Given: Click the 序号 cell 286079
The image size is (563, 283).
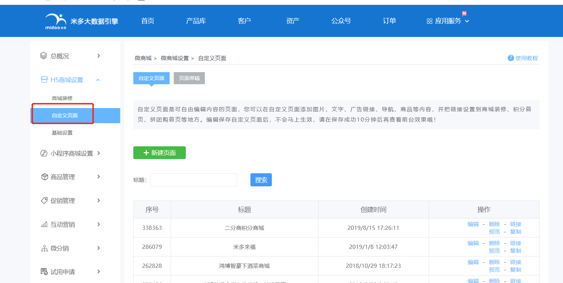Looking at the screenshot, I should pos(152,247).
